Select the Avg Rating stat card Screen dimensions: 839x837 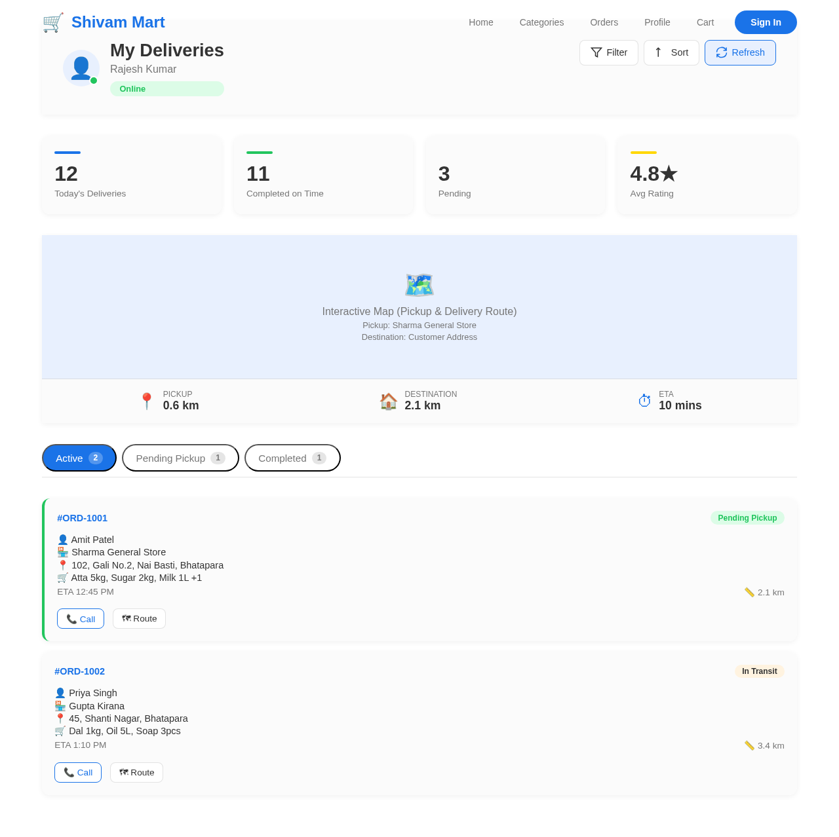[707, 175]
